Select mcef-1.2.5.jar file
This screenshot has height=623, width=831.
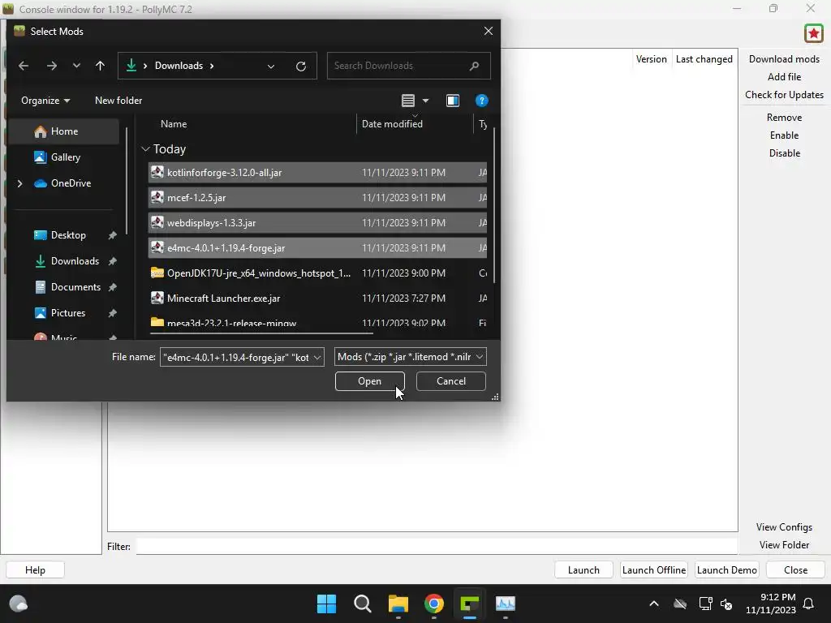click(x=317, y=198)
